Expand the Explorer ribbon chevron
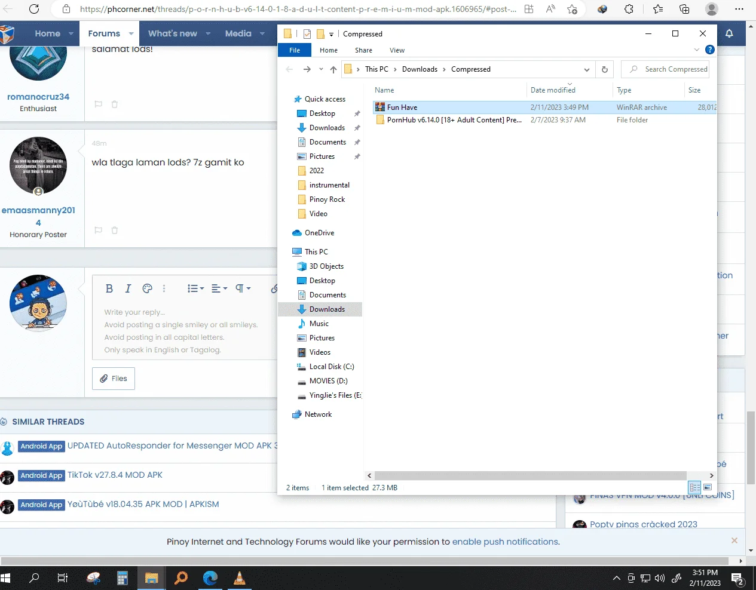756x590 pixels. 697,50
